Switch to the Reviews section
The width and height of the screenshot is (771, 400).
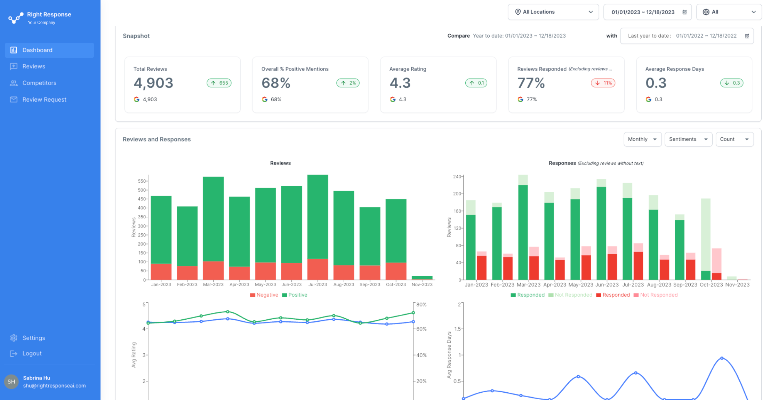[x=33, y=66]
